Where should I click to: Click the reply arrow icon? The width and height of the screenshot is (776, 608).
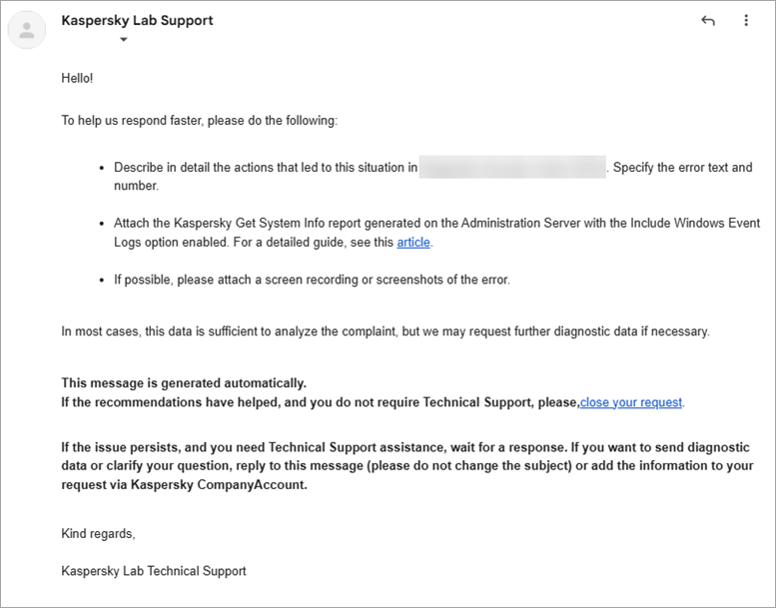point(708,21)
